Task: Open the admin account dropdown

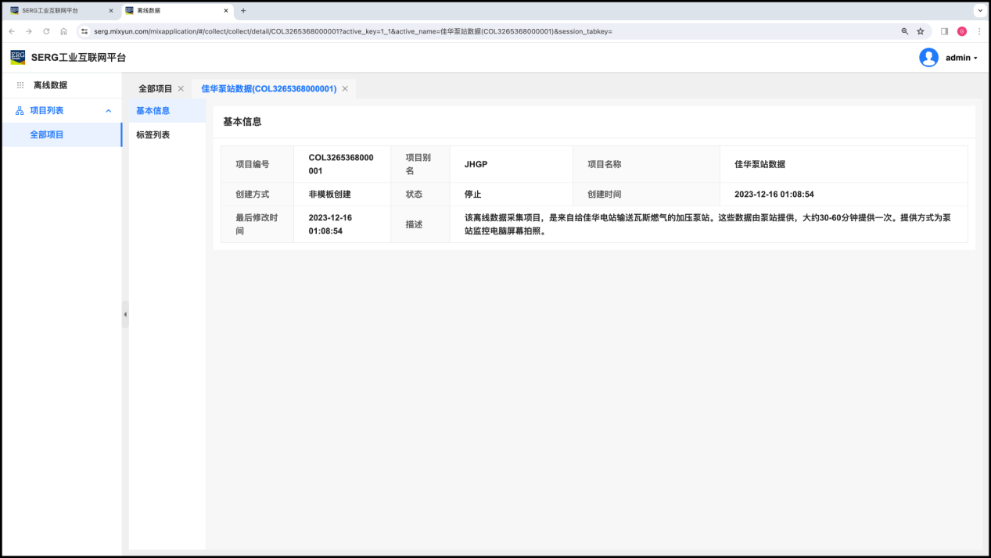Action: (961, 58)
